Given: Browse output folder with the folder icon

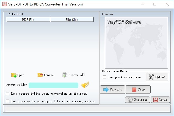Looking at the screenshot, I should 85,85.
